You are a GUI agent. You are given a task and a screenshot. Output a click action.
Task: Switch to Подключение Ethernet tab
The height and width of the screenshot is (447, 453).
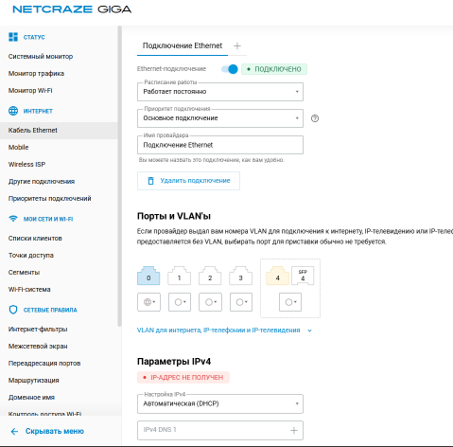[x=183, y=45]
